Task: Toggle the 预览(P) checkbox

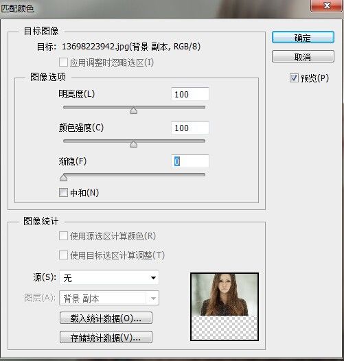Action: coord(294,78)
